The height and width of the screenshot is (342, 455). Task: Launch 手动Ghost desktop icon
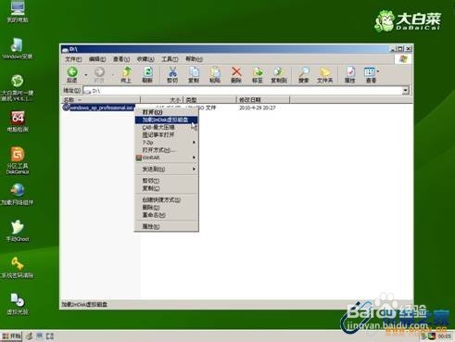pyautogui.click(x=18, y=231)
